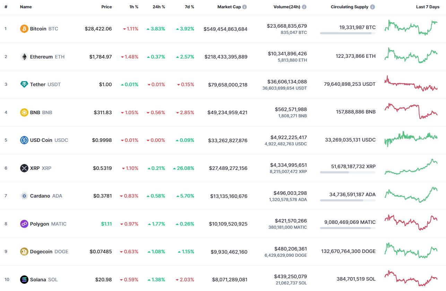Open Bitcoin's last 7 days sparkline chart
Screen dimensions: 446x291
point(411,28)
